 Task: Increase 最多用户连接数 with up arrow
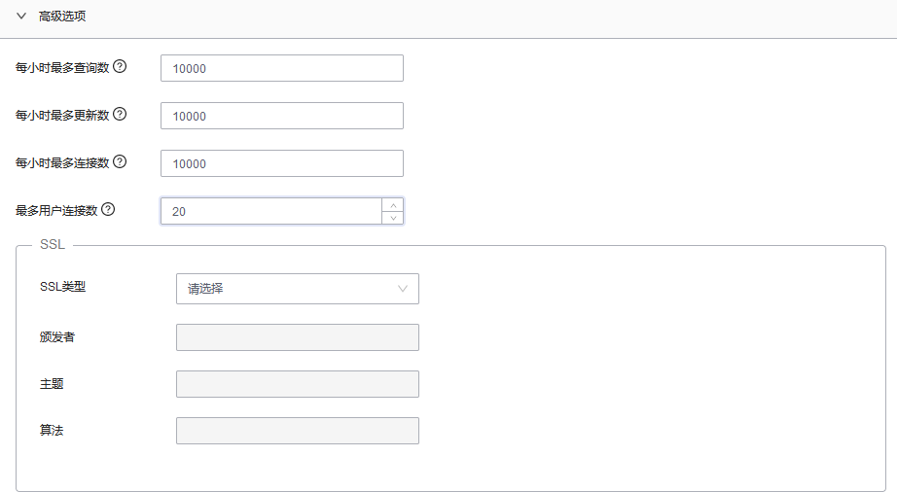[392, 205]
